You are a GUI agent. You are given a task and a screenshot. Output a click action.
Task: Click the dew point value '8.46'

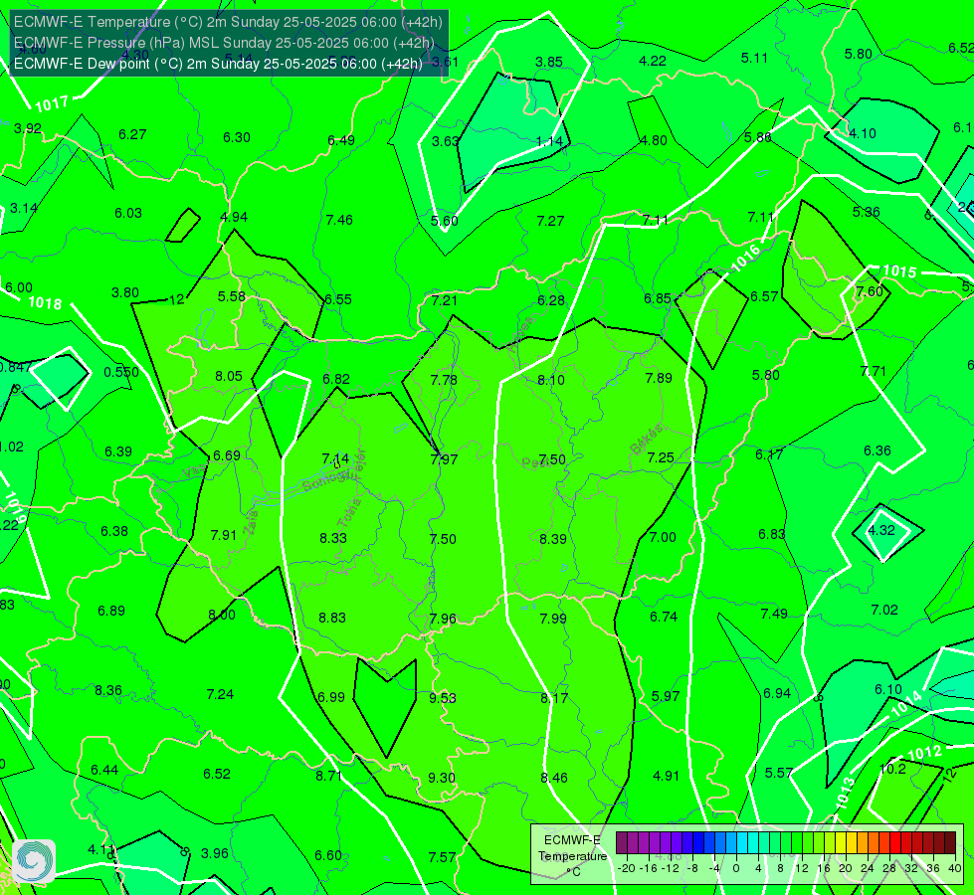pos(553,777)
